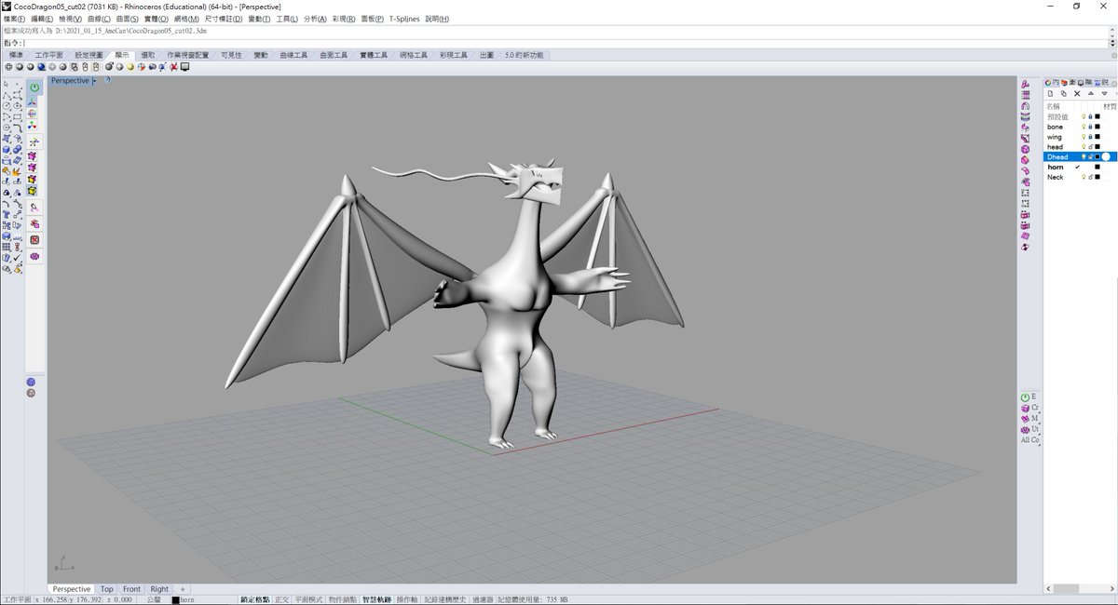Toggle visibility bulb of Neck layer
Screen dimensions: 1118x605
tap(1084, 177)
